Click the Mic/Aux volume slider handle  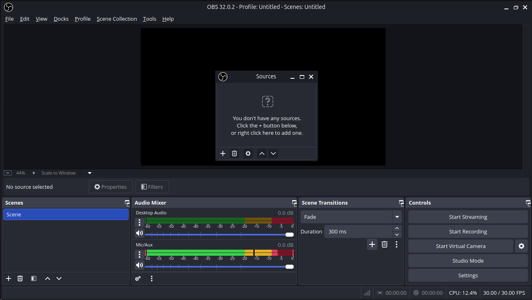[x=290, y=267]
